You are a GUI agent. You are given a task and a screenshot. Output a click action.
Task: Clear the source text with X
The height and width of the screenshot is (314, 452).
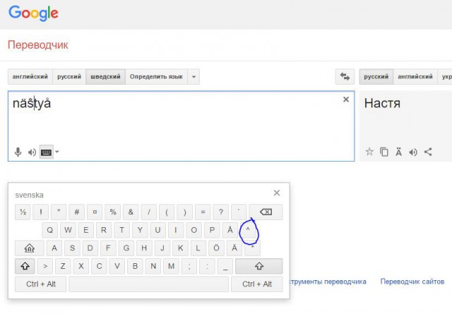click(346, 99)
